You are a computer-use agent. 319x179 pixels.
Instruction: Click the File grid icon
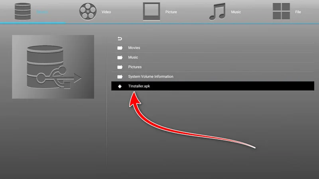coord(281,12)
